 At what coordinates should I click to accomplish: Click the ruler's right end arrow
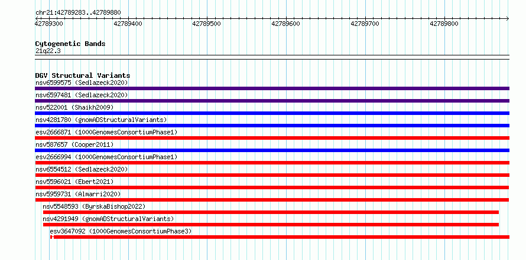508,18
